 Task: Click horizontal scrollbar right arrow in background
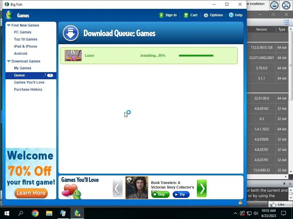point(286,176)
